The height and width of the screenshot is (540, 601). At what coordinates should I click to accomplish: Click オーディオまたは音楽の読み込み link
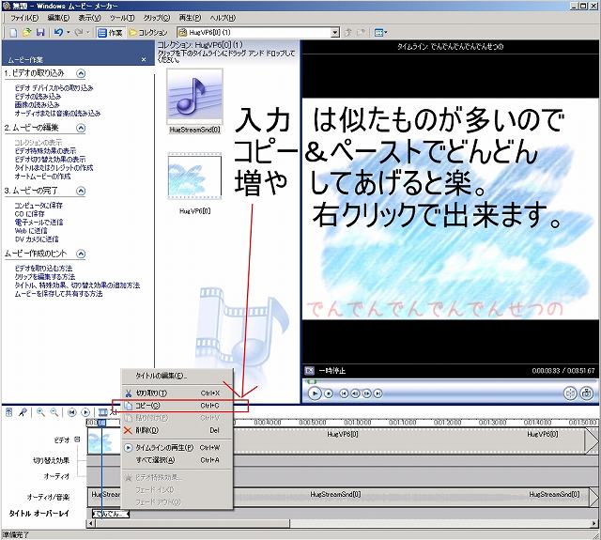[x=57, y=113]
